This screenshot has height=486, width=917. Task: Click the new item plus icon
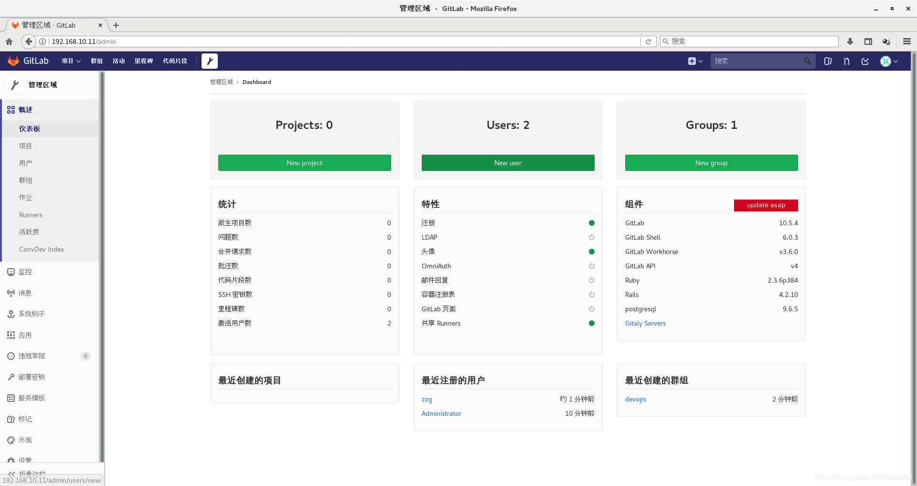pyautogui.click(x=692, y=61)
